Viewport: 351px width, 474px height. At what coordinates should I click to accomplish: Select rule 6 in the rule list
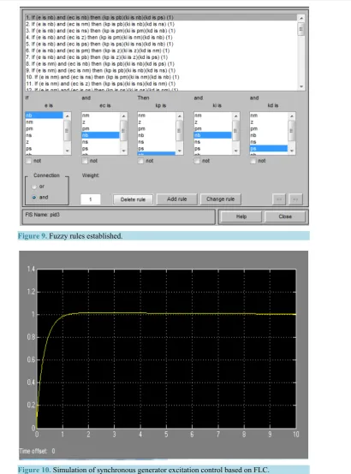161,50
